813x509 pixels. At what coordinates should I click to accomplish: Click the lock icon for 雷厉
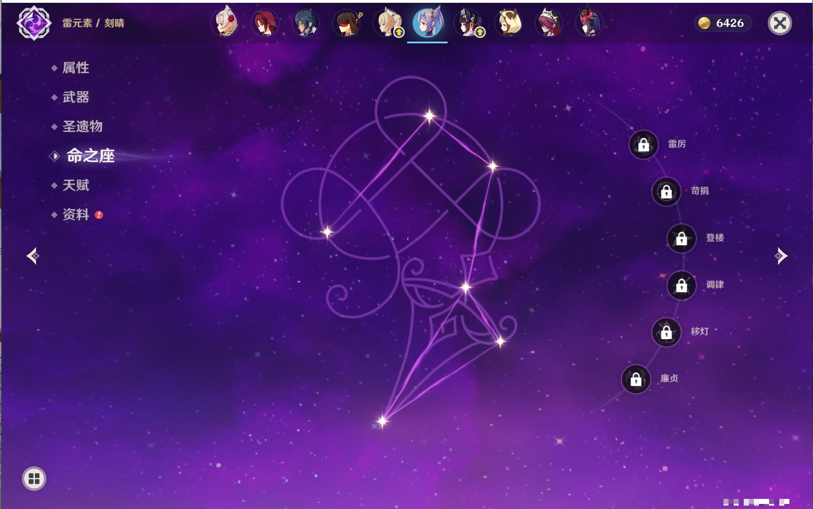click(x=644, y=145)
